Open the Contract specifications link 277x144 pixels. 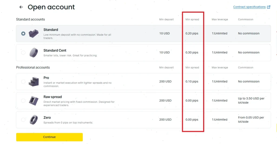pyautogui.click(x=249, y=7)
